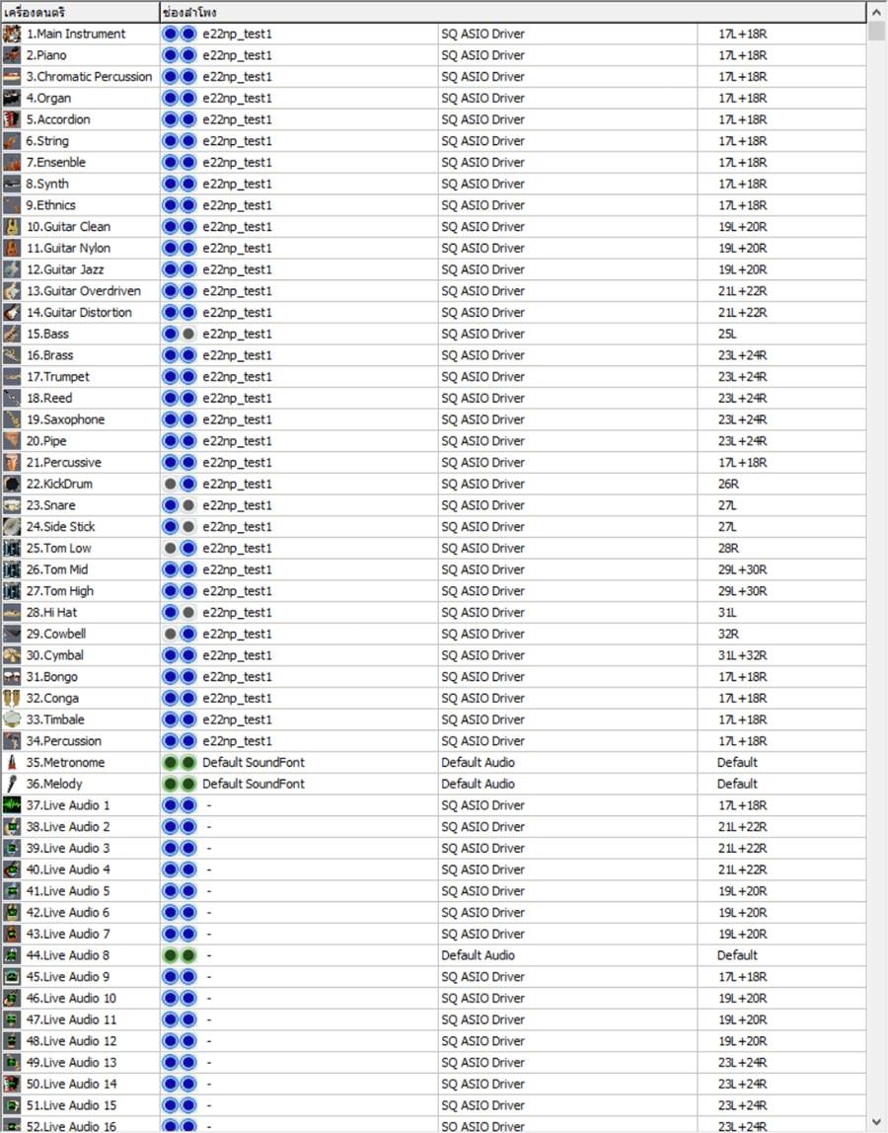Enable right speaker channel for Bass
This screenshot has width=888, height=1133.
pyautogui.click(x=187, y=334)
